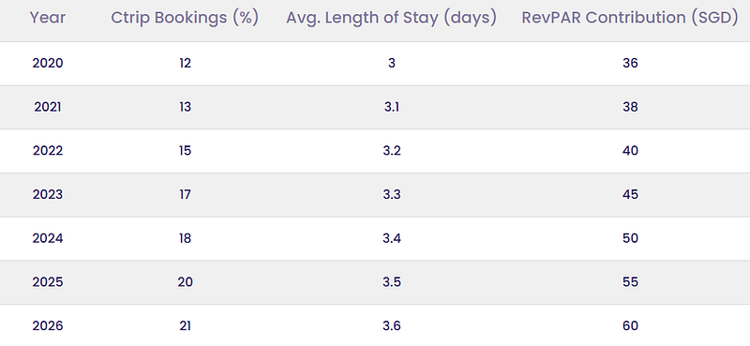Click the Year column header
The height and width of the screenshot is (346, 750).
pyautogui.click(x=48, y=18)
